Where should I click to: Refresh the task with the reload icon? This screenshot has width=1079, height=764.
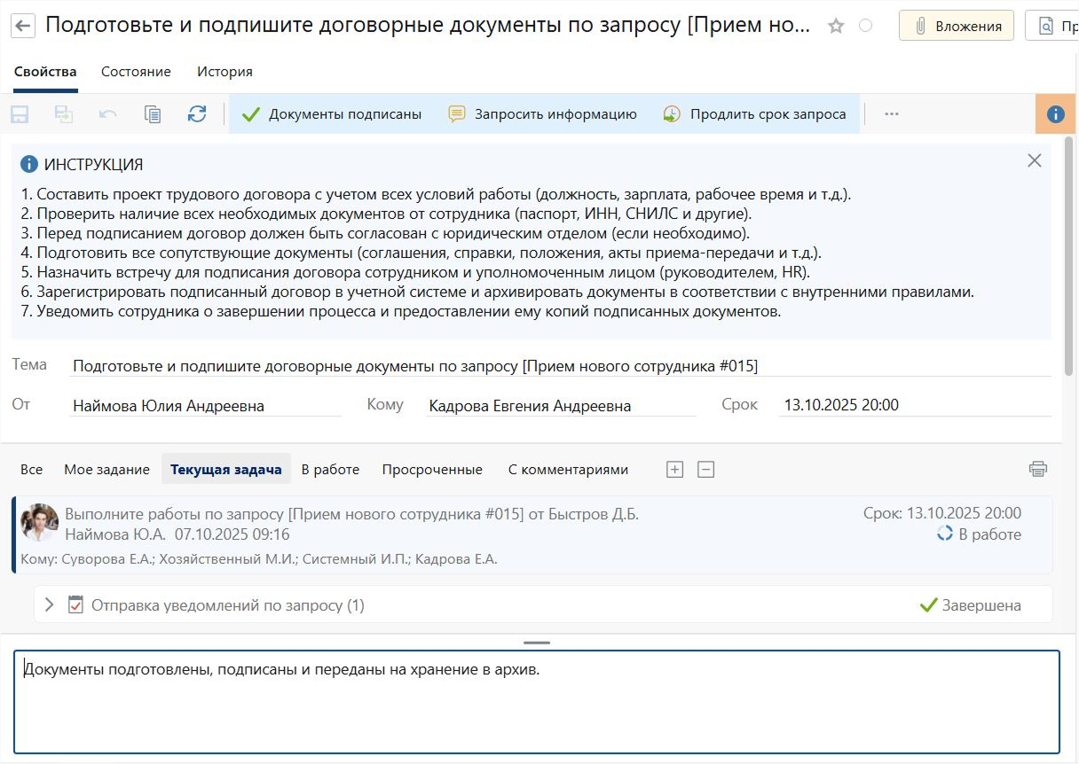[197, 114]
